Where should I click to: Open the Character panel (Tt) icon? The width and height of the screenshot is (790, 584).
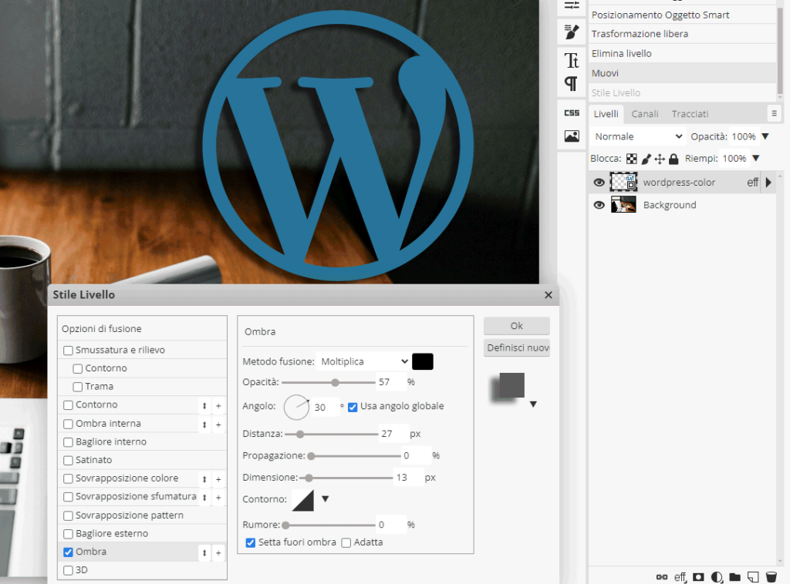(572, 60)
